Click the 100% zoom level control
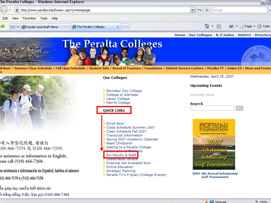The image size is (271, 203). coord(261,202)
